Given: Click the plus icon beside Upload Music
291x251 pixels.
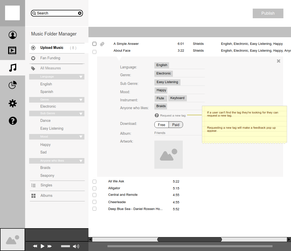Looking at the screenshot, I should coord(33,48).
